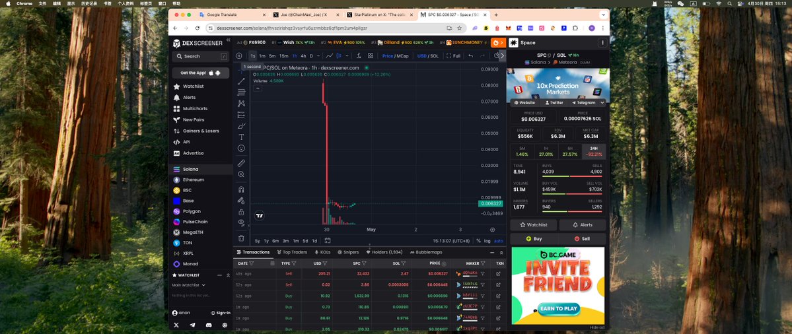
Task: Select 15m chart interval
Action: 284,56
